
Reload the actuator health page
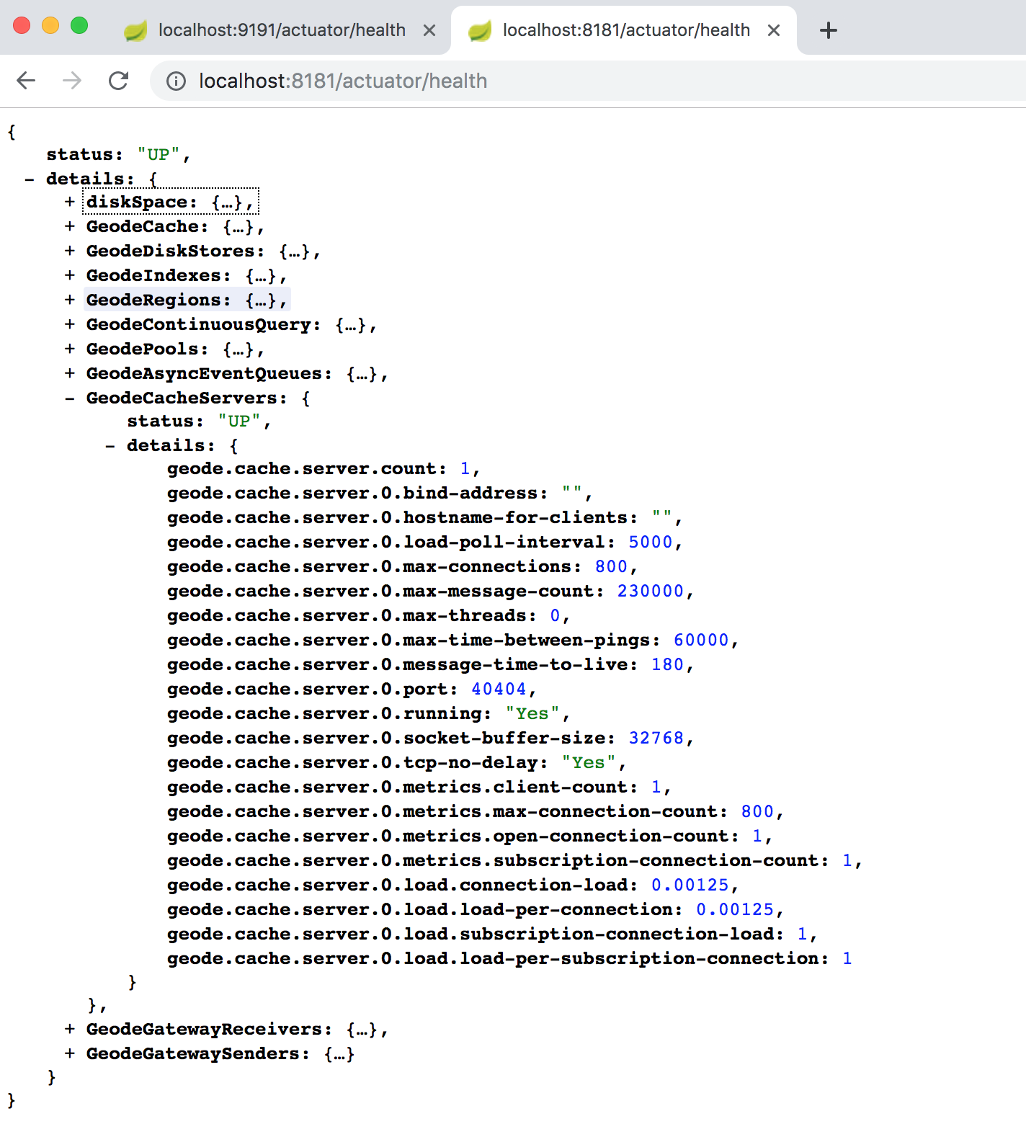click(118, 81)
